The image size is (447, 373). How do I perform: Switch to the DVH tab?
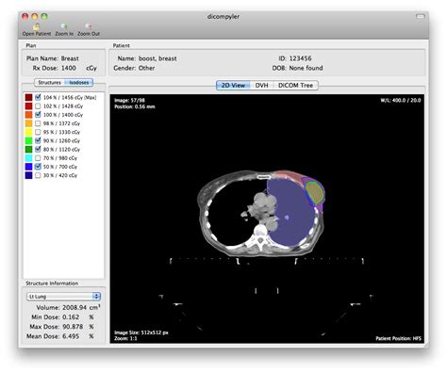pyautogui.click(x=262, y=86)
